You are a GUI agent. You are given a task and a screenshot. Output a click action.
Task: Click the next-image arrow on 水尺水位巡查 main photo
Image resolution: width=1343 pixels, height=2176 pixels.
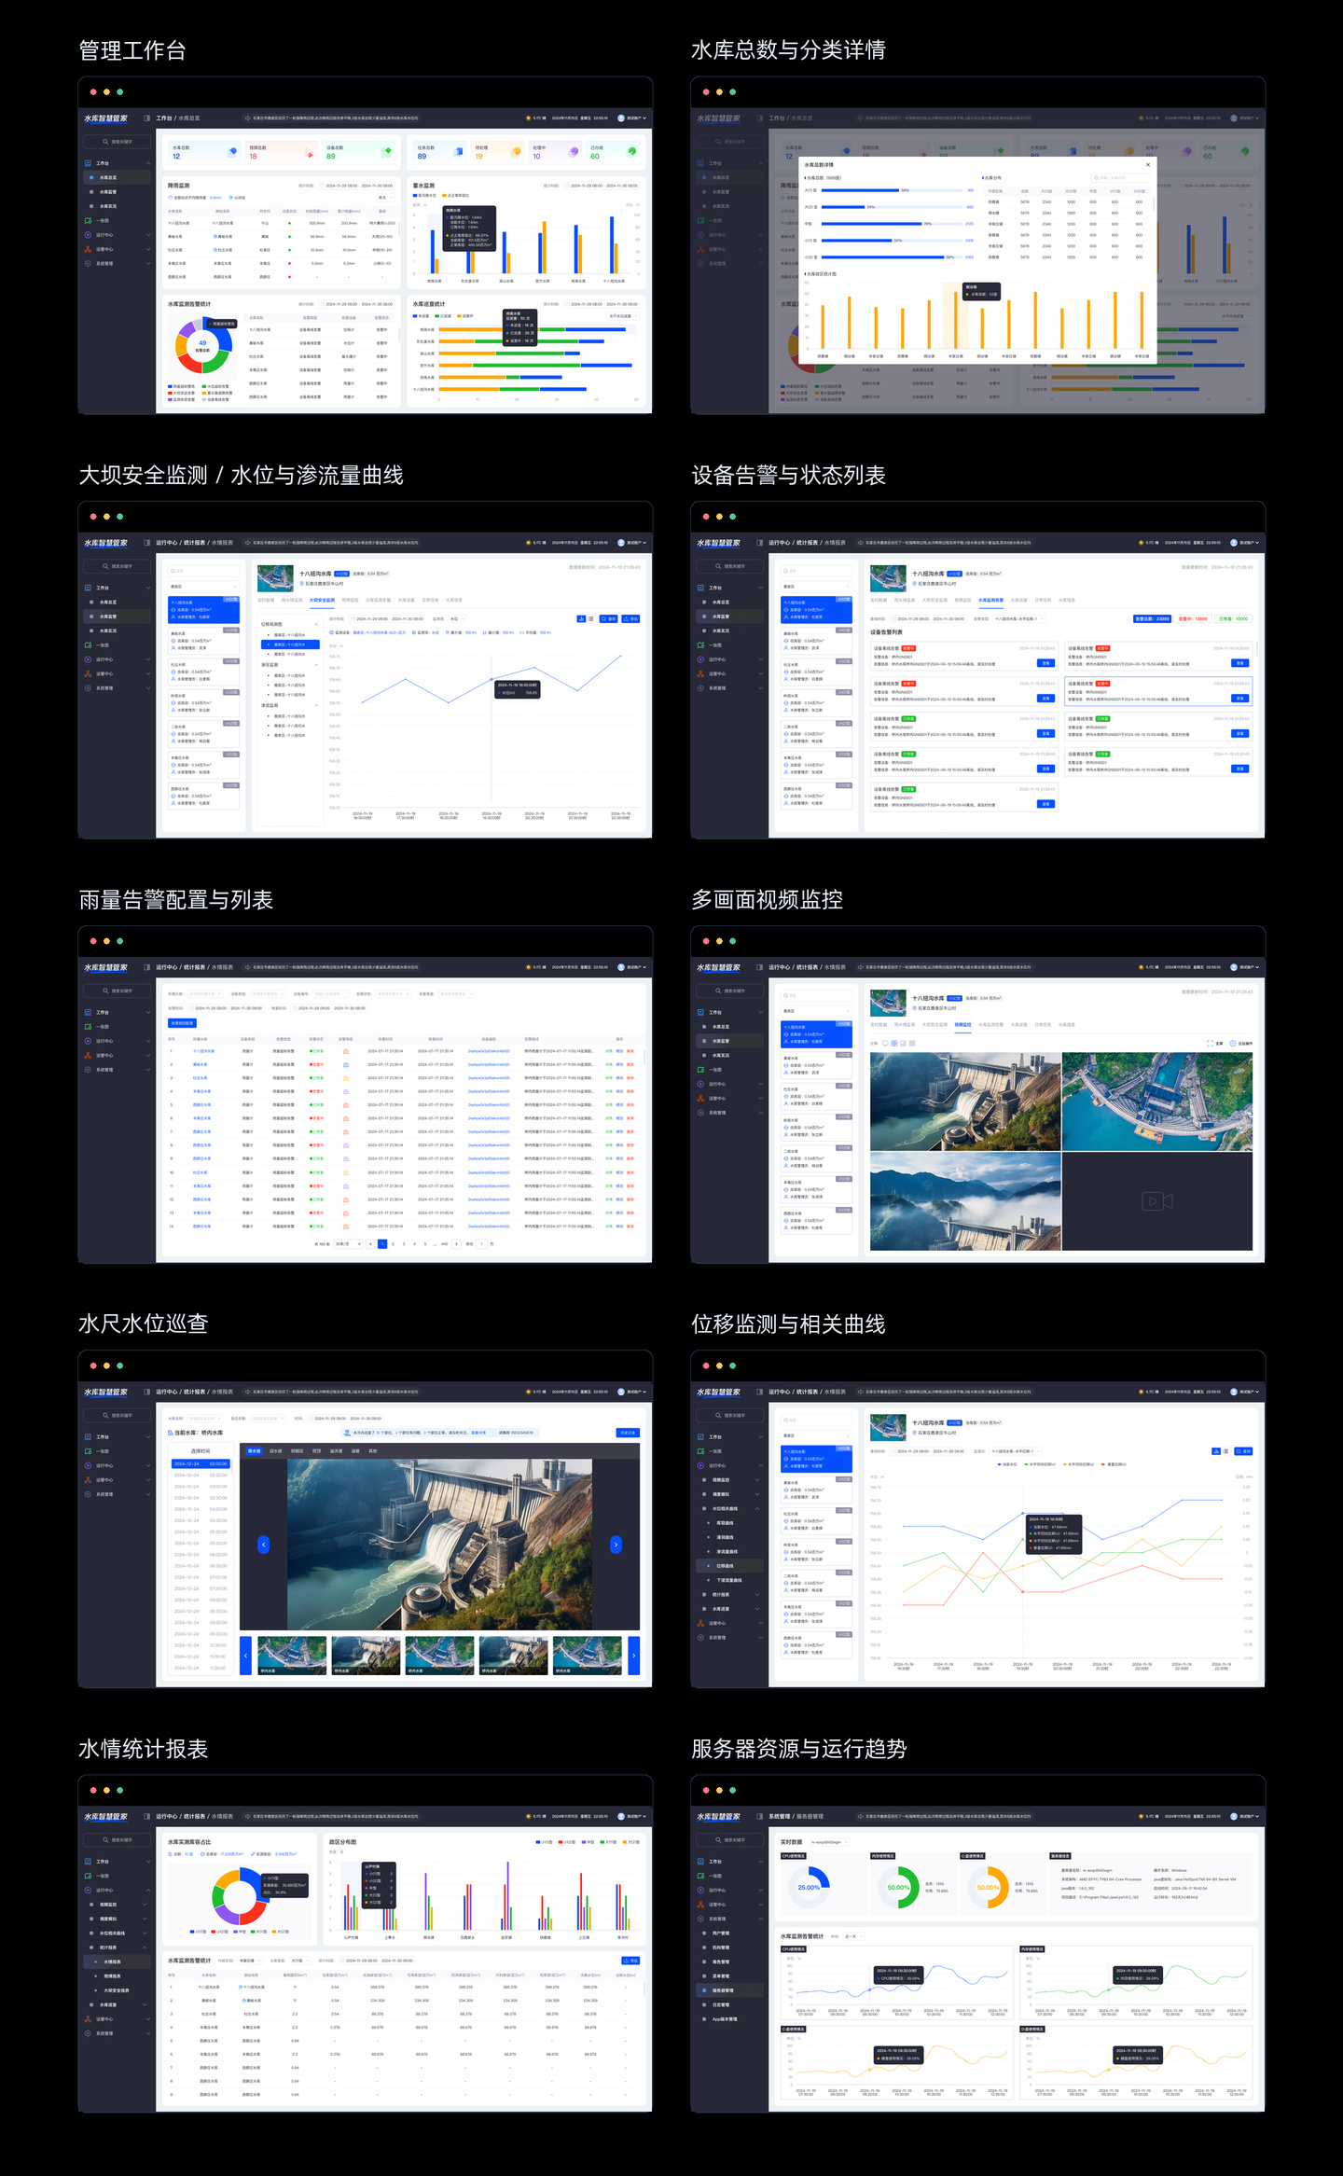click(x=616, y=1545)
